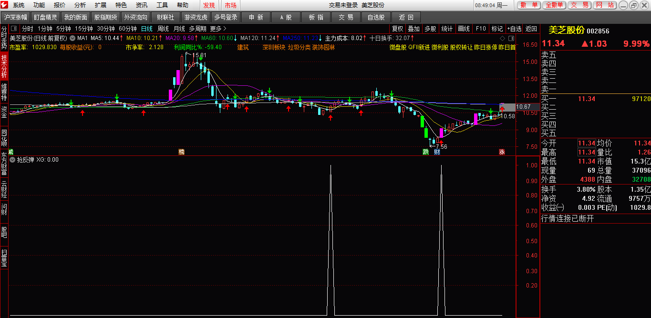651x318 pixels.
Task: Click the 叠加 chart tool
Action: (414, 29)
